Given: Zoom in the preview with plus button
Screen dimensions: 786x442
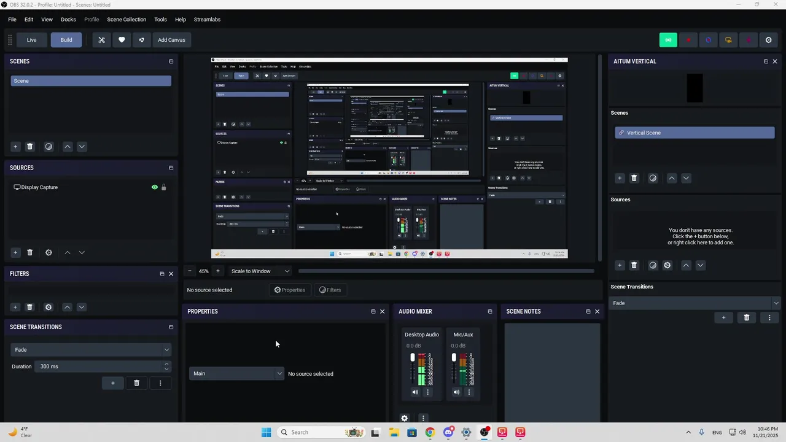Looking at the screenshot, I should click(217, 271).
